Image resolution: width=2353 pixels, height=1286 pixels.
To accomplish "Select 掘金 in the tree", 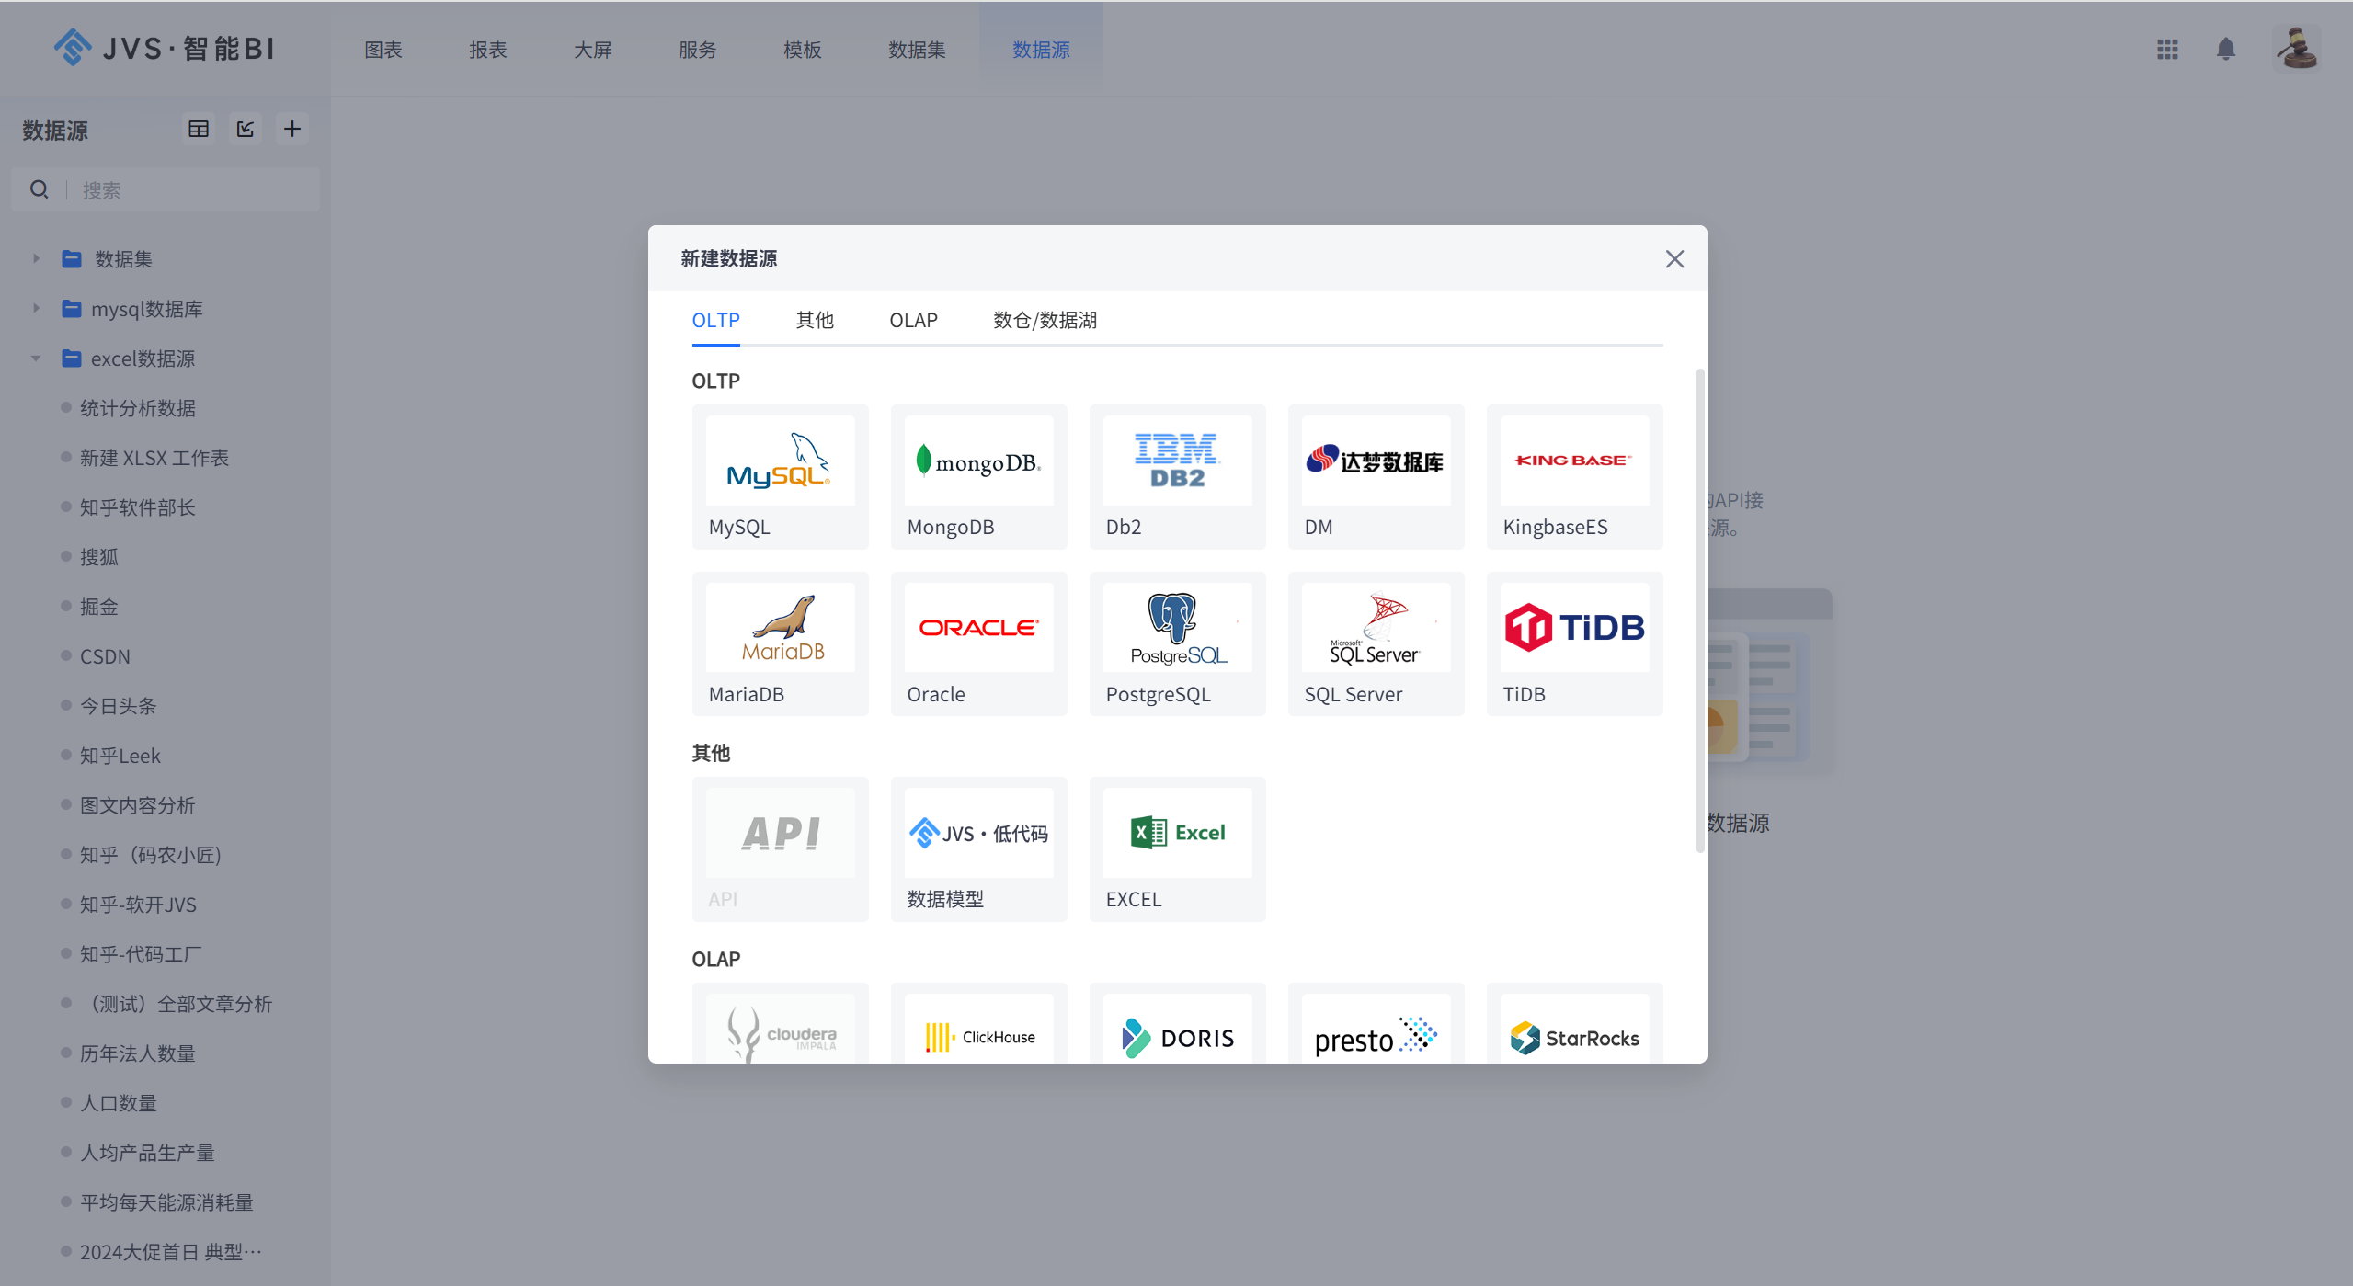I will tap(99, 607).
